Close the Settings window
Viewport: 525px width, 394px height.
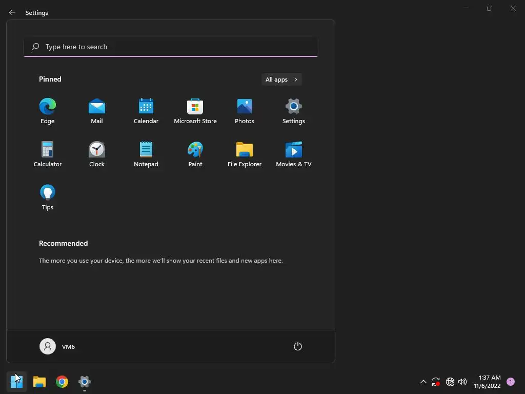pos(513,8)
